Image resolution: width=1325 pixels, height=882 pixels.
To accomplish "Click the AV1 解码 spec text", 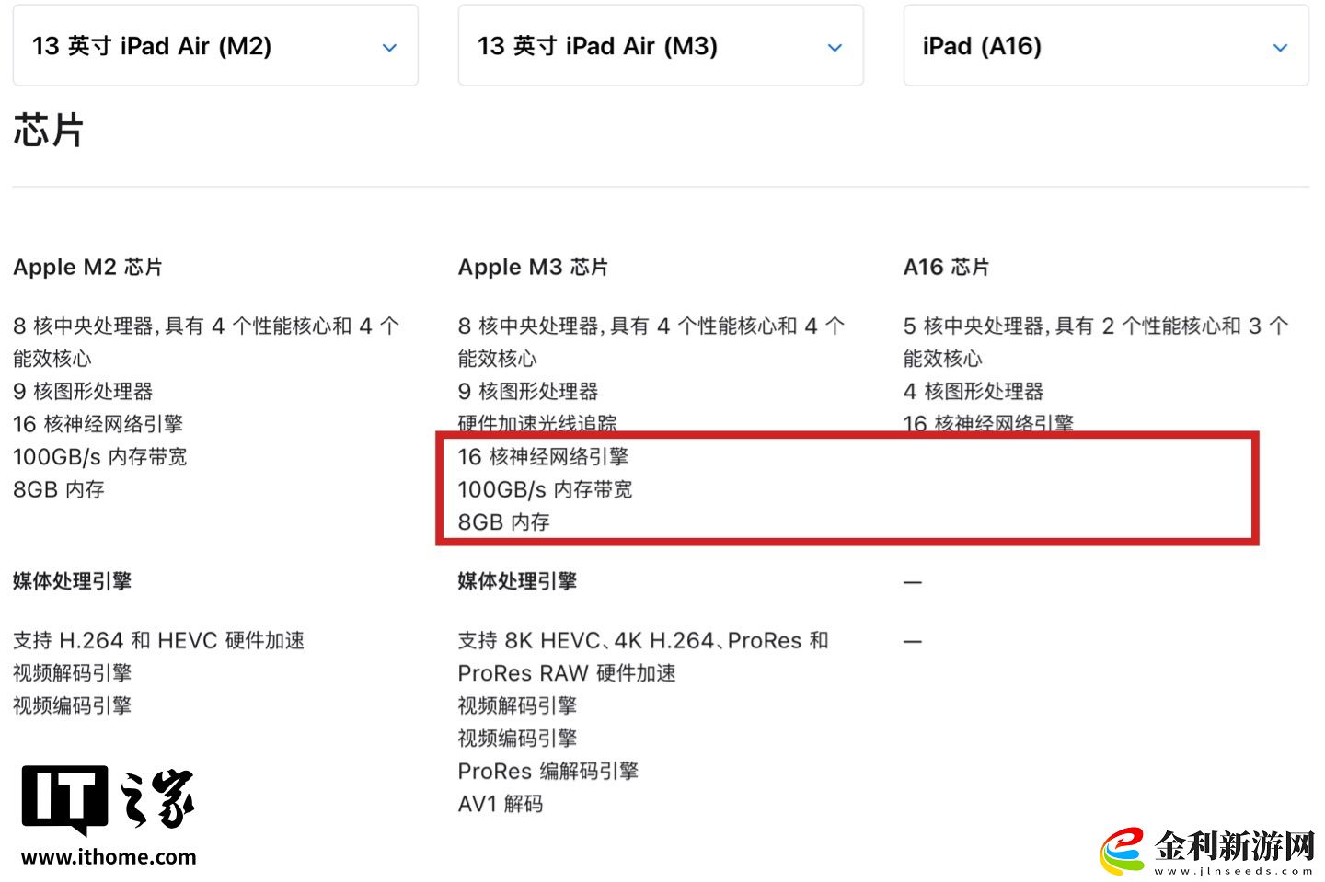I will [501, 804].
